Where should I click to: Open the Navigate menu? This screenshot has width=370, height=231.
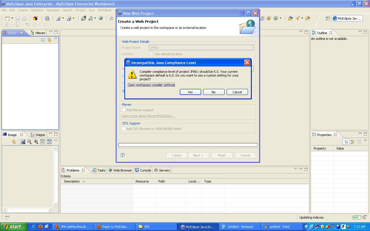point(53,10)
